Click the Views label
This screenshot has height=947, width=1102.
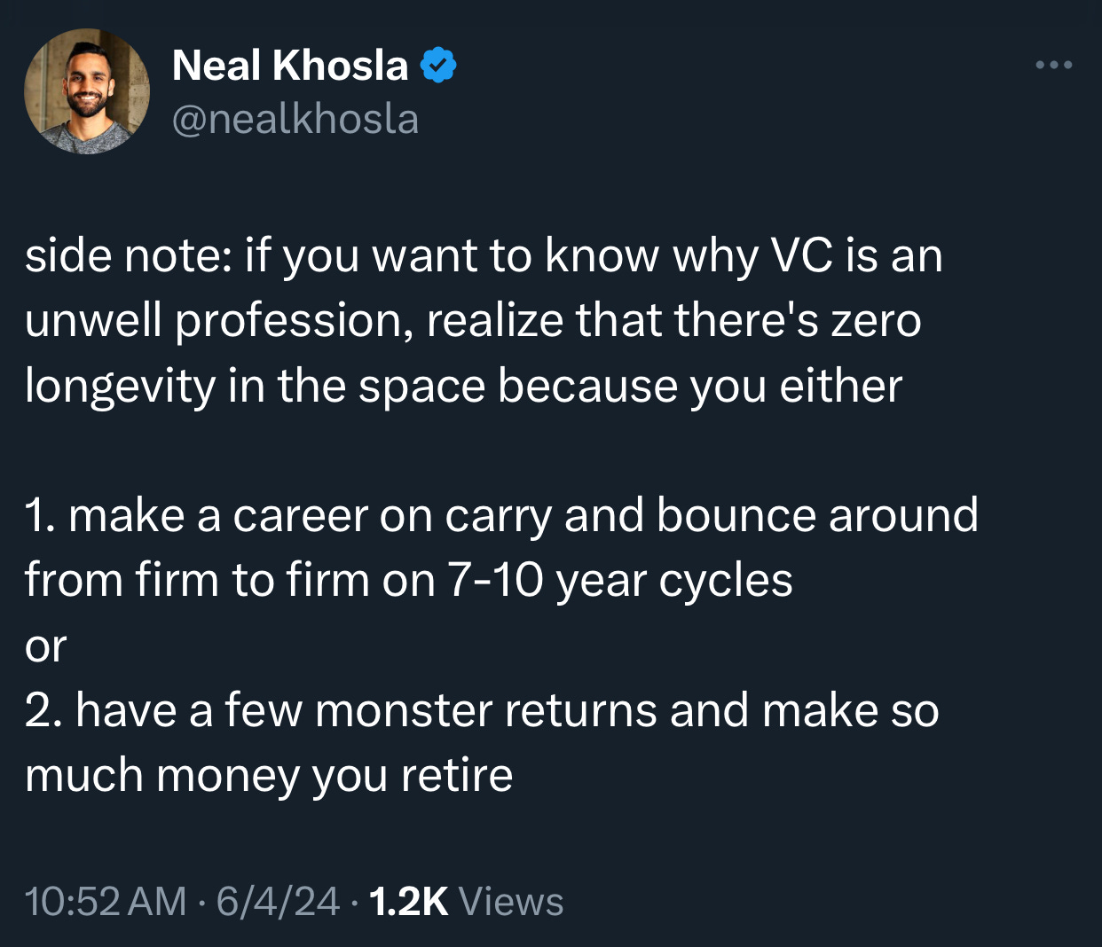pyautogui.click(x=511, y=901)
